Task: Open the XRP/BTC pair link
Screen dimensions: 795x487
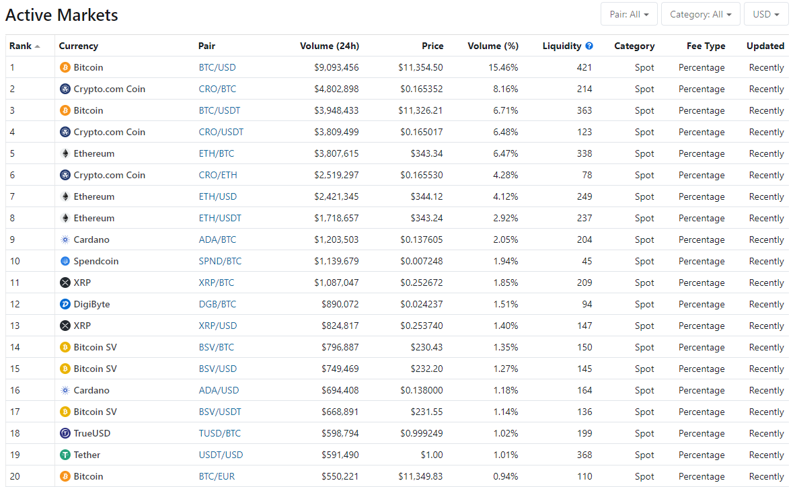Action: click(x=217, y=283)
